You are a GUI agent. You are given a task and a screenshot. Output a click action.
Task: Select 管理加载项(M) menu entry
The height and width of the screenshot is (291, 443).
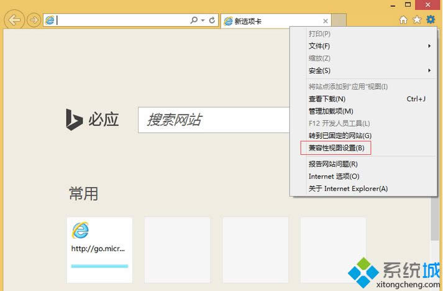click(x=331, y=111)
